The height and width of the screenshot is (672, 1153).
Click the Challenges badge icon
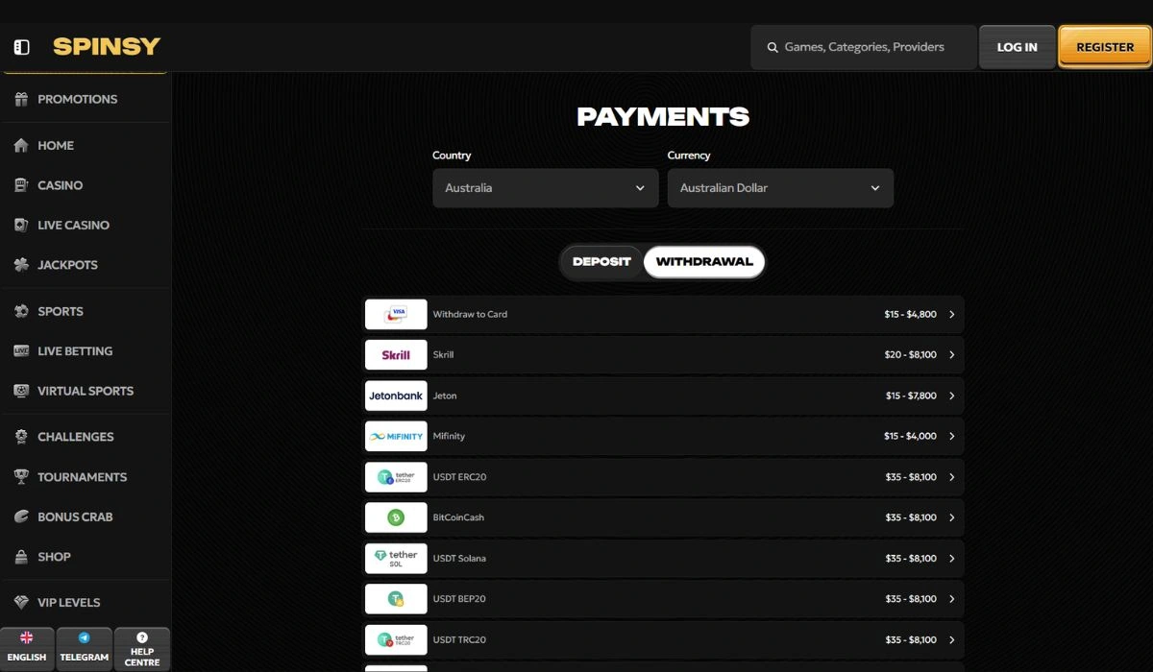tap(21, 437)
